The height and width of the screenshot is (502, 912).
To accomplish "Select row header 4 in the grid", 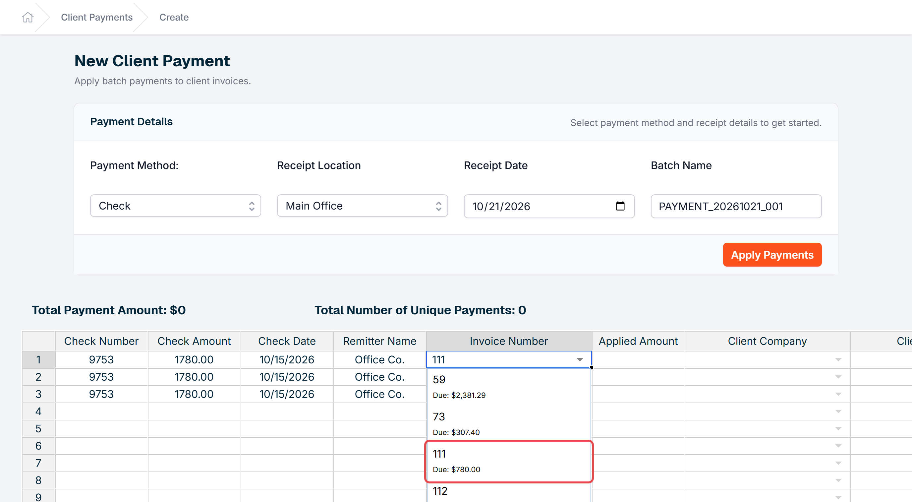I will [38, 411].
